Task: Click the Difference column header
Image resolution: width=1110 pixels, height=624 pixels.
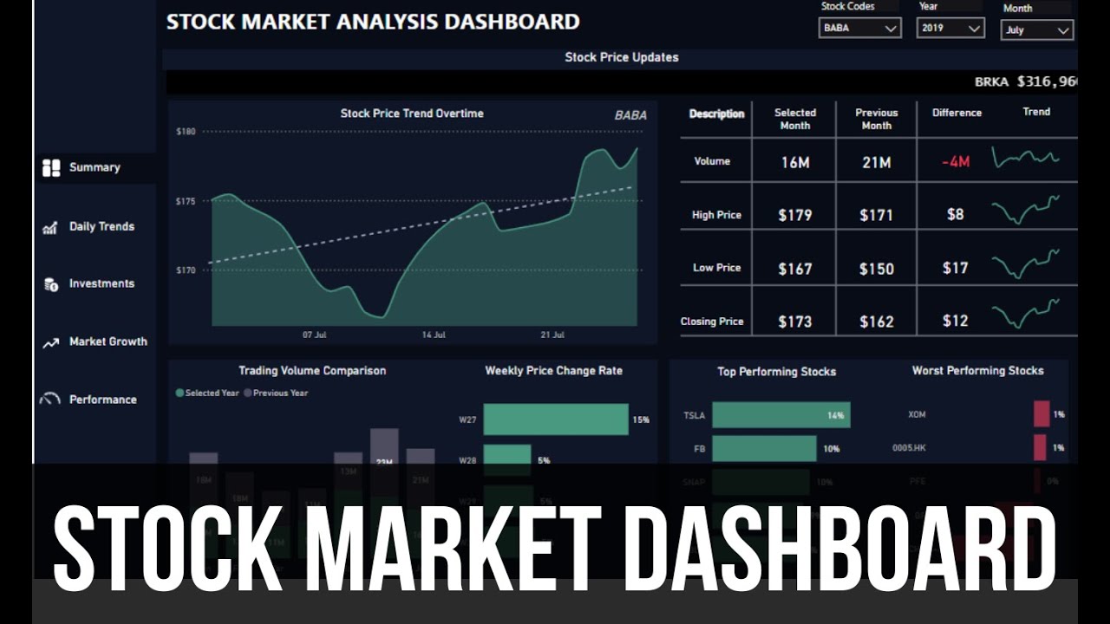Action: point(957,113)
